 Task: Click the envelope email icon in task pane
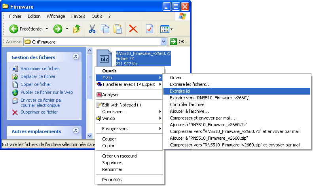coord(15,101)
